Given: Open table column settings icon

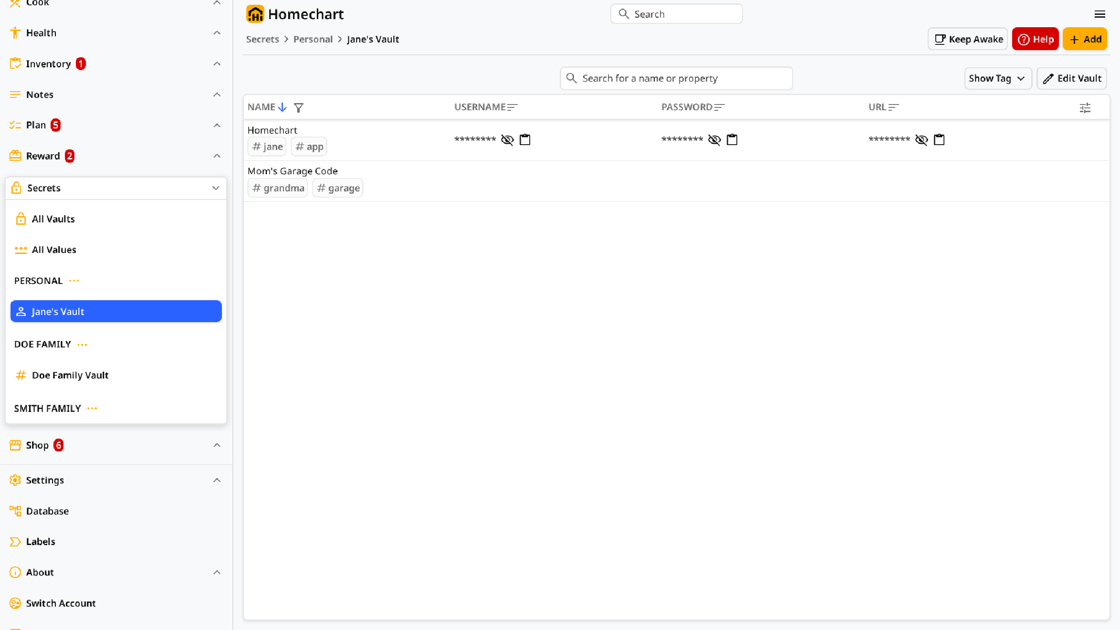Looking at the screenshot, I should tap(1085, 108).
